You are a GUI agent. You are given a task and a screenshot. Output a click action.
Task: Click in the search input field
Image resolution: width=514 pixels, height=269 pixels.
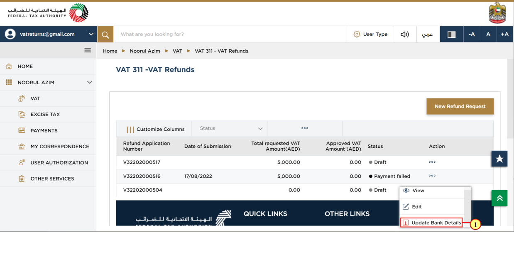230,34
